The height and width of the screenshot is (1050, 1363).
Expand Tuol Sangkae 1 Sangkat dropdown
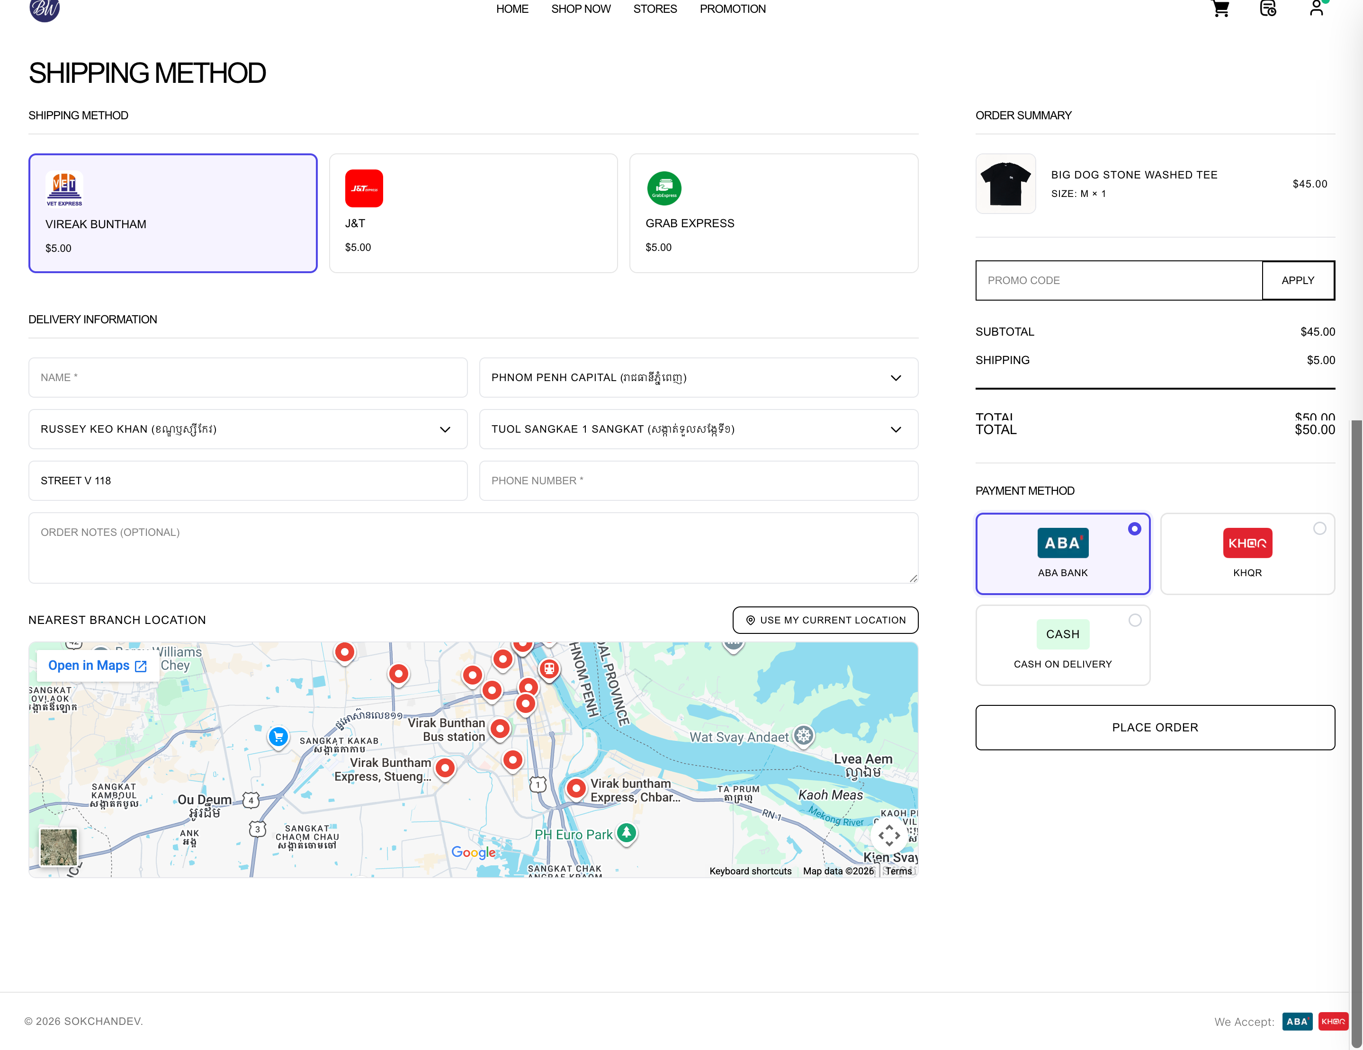pyautogui.click(x=699, y=429)
